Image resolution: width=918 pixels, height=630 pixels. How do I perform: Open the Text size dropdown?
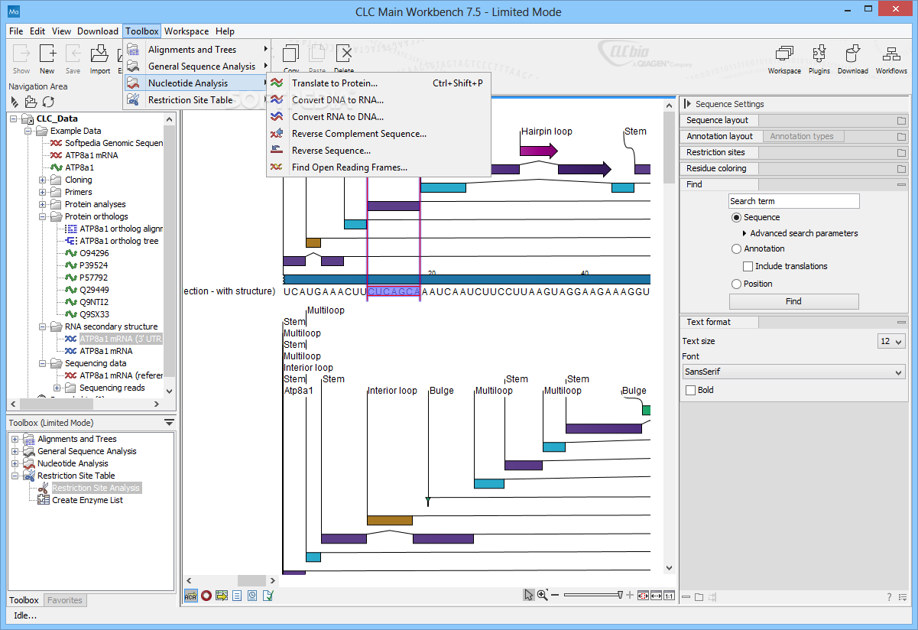point(891,342)
